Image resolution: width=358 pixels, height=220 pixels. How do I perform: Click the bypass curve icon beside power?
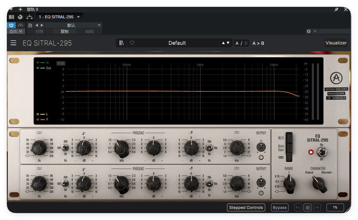coord(20,25)
